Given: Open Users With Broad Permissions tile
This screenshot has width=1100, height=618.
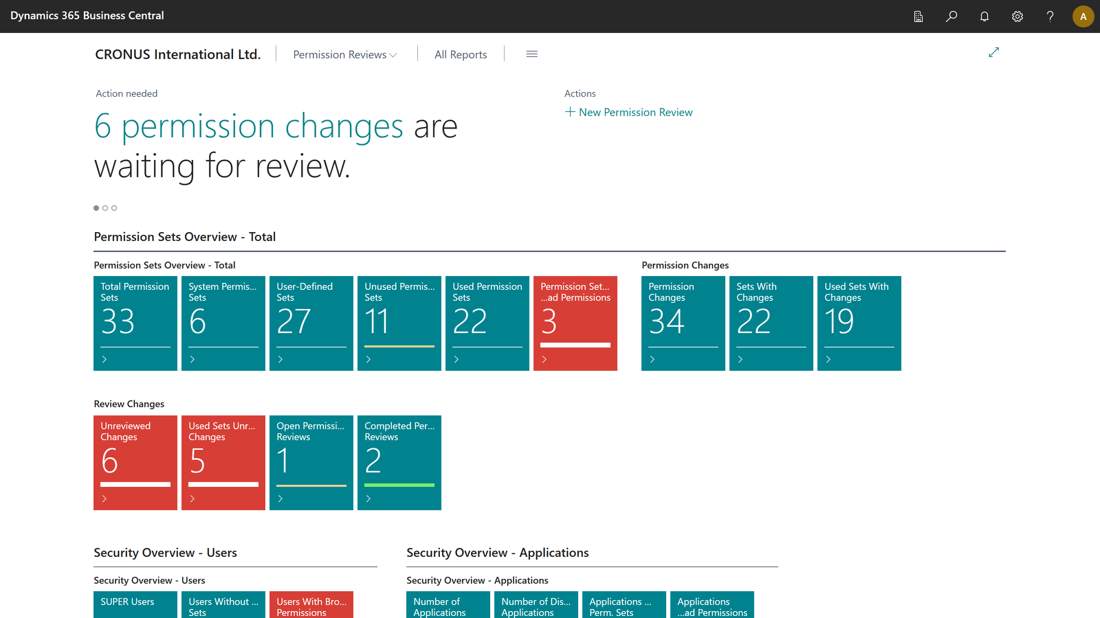Looking at the screenshot, I should [311, 604].
